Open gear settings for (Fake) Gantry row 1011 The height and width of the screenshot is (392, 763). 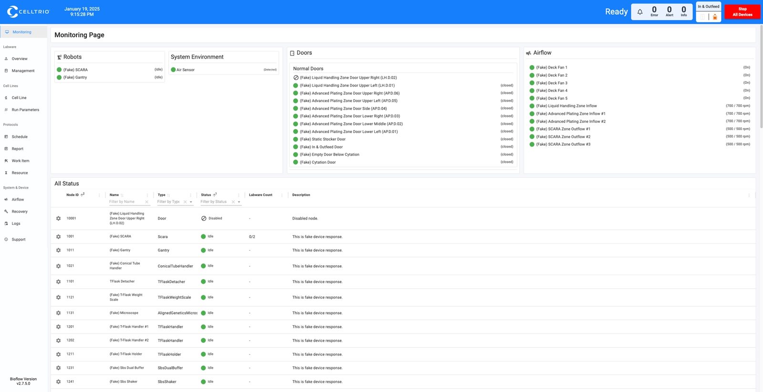click(59, 251)
